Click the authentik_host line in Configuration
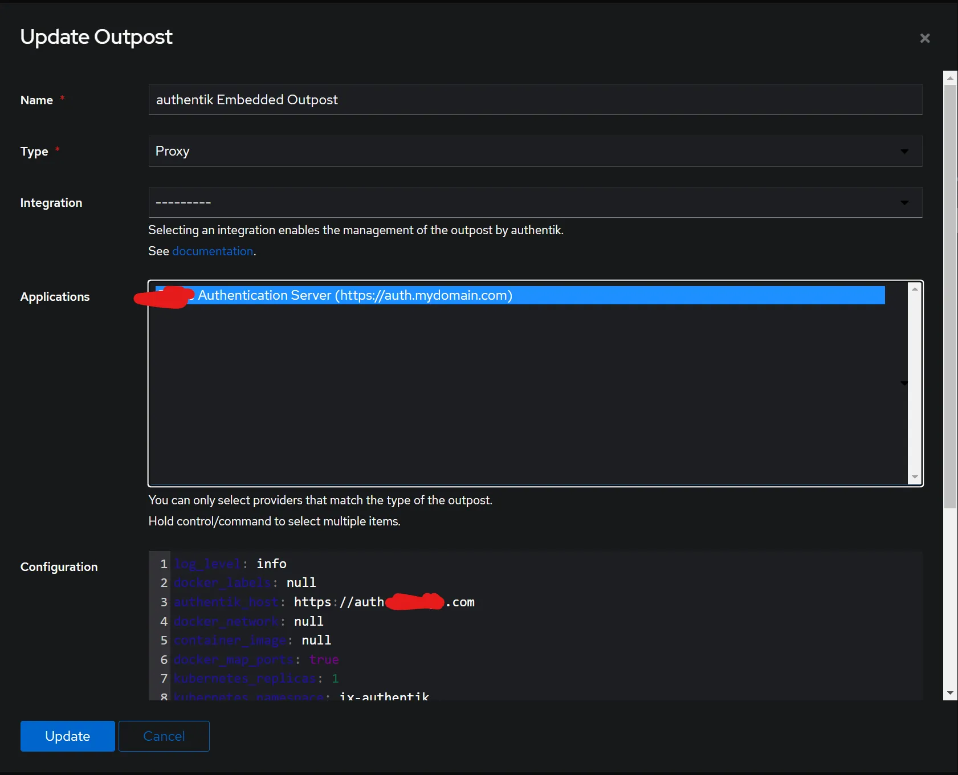This screenshot has height=775, width=958. point(325,602)
